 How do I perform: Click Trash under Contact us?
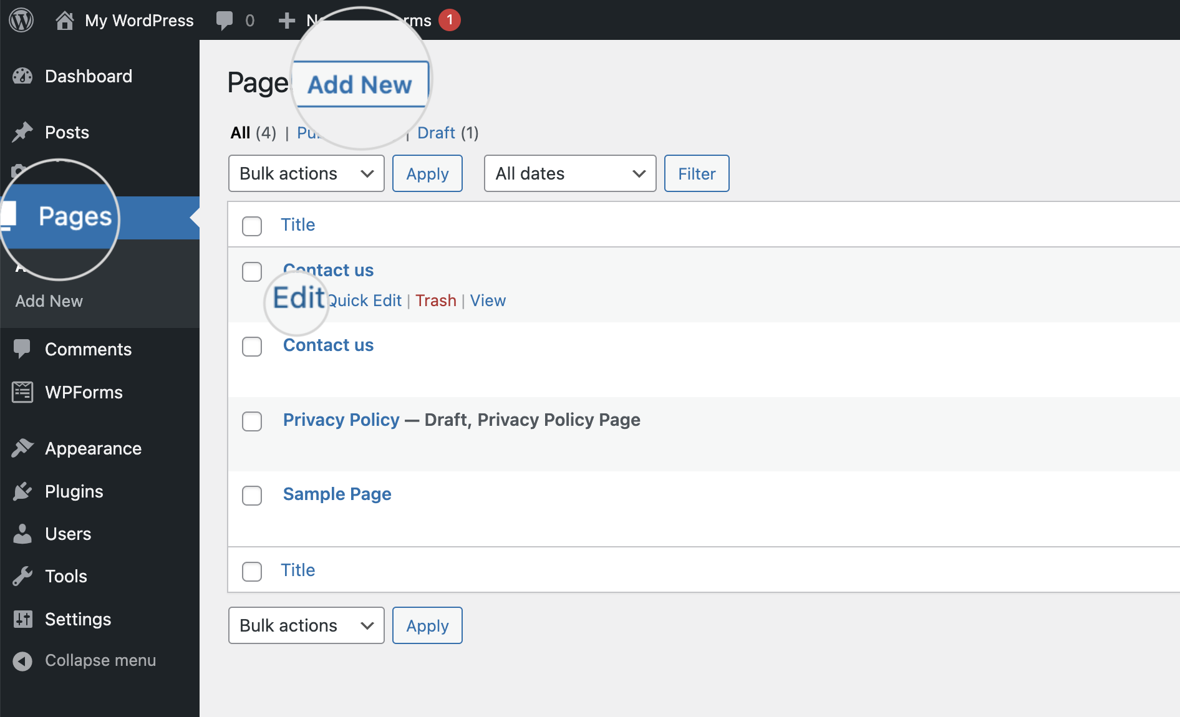click(436, 301)
